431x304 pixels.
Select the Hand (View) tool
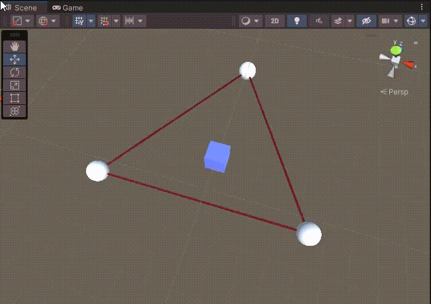tap(15, 47)
